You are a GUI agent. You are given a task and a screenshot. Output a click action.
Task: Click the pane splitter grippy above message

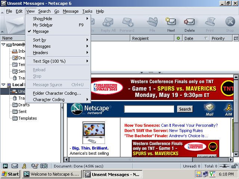click(150, 73)
